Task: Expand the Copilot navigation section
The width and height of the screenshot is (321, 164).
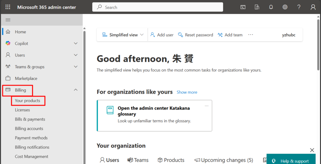Action: [x=76, y=43]
